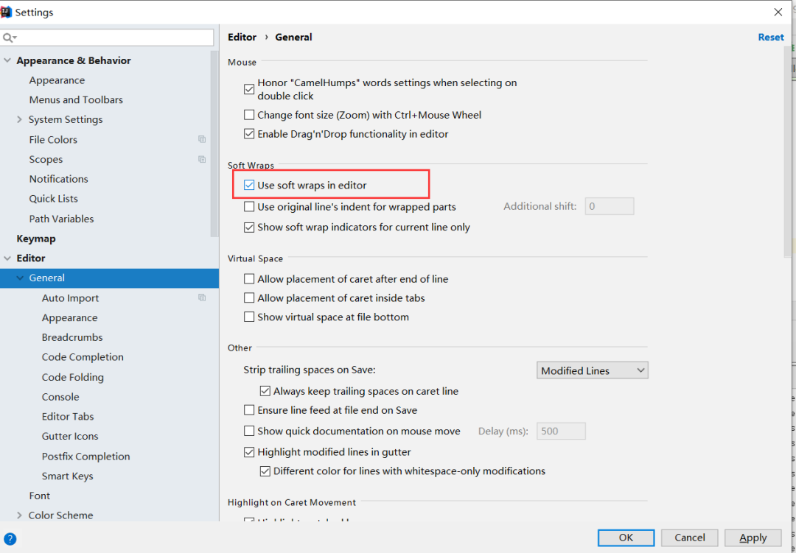Click the Reset link
796x553 pixels.
(x=771, y=37)
